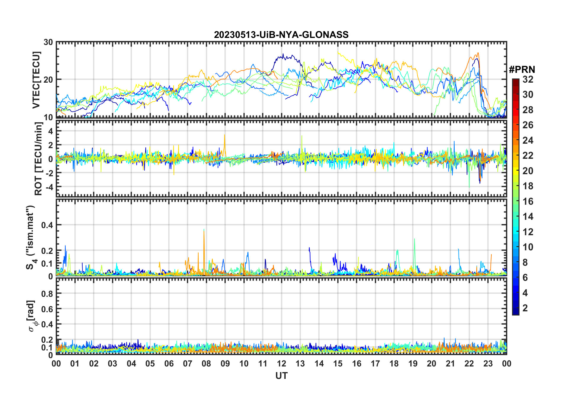Click ROT axis tick label -4
The width and height of the screenshot is (563, 394).
50,187
